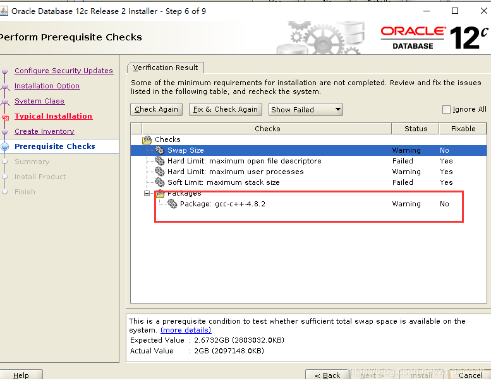Go to Create Inventory step
The image size is (491, 383).
44,131
